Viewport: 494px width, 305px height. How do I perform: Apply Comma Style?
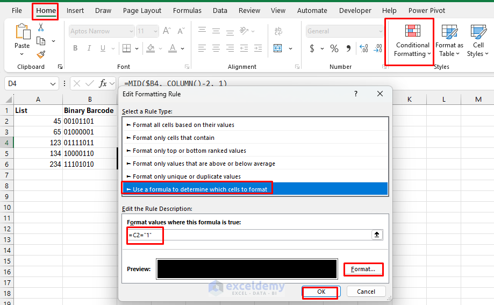tap(348, 48)
